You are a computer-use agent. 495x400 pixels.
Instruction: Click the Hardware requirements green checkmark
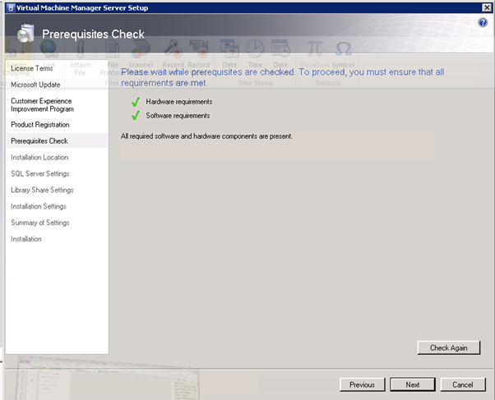click(x=136, y=102)
